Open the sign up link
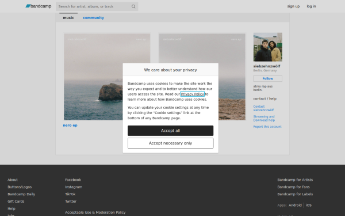This screenshot has height=216, width=345. pyautogui.click(x=293, y=6)
